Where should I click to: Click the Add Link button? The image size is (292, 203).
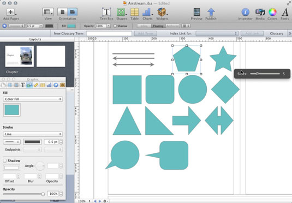252,33
